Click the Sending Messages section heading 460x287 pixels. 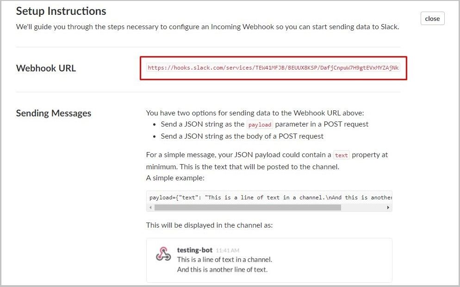pyautogui.click(x=54, y=113)
